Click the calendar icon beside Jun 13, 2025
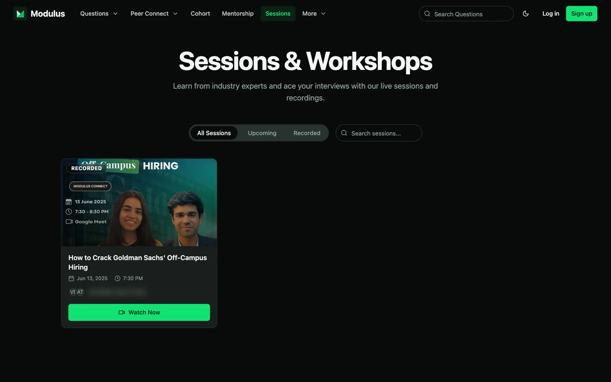This screenshot has width=611, height=382. pyautogui.click(x=71, y=278)
